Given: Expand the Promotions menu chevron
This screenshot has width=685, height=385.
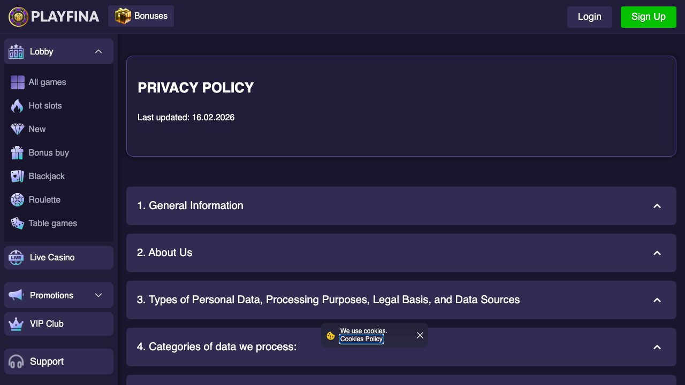Looking at the screenshot, I should click(x=98, y=295).
